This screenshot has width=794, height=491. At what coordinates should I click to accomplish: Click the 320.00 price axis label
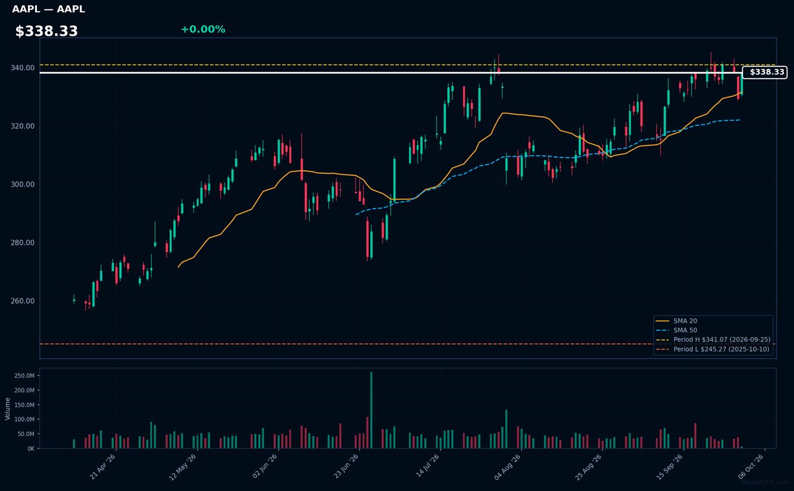(x=22, y=126)
